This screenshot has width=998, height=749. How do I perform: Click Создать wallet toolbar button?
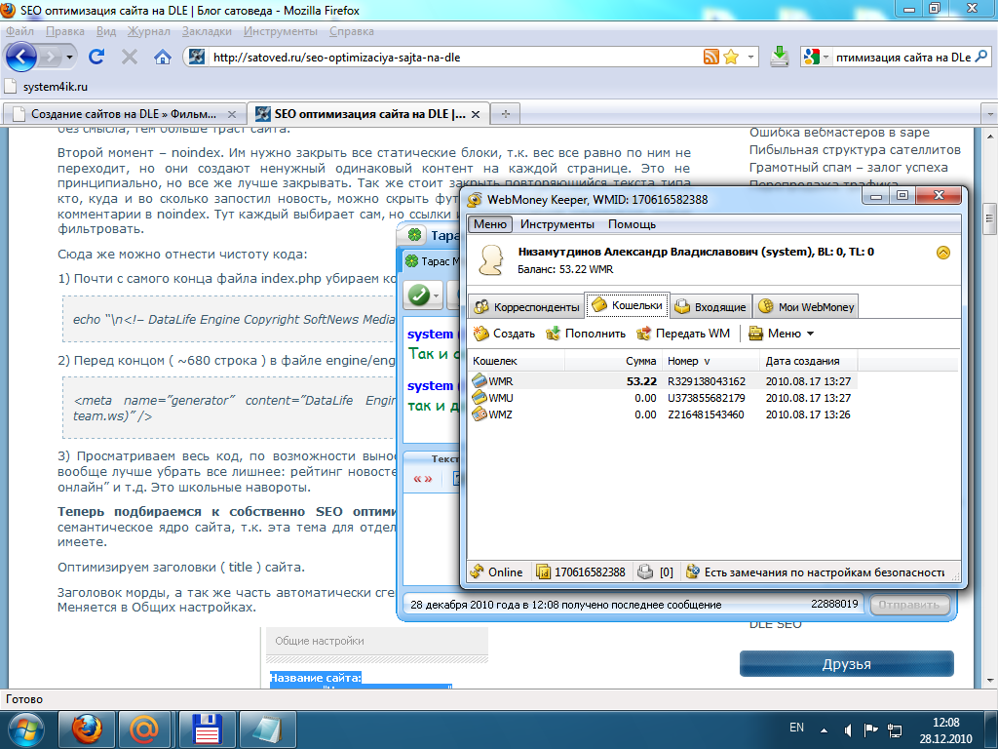505,334
